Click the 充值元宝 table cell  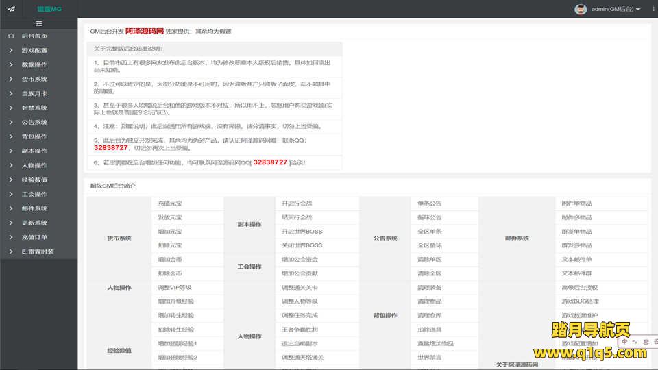tap(170, 203)
